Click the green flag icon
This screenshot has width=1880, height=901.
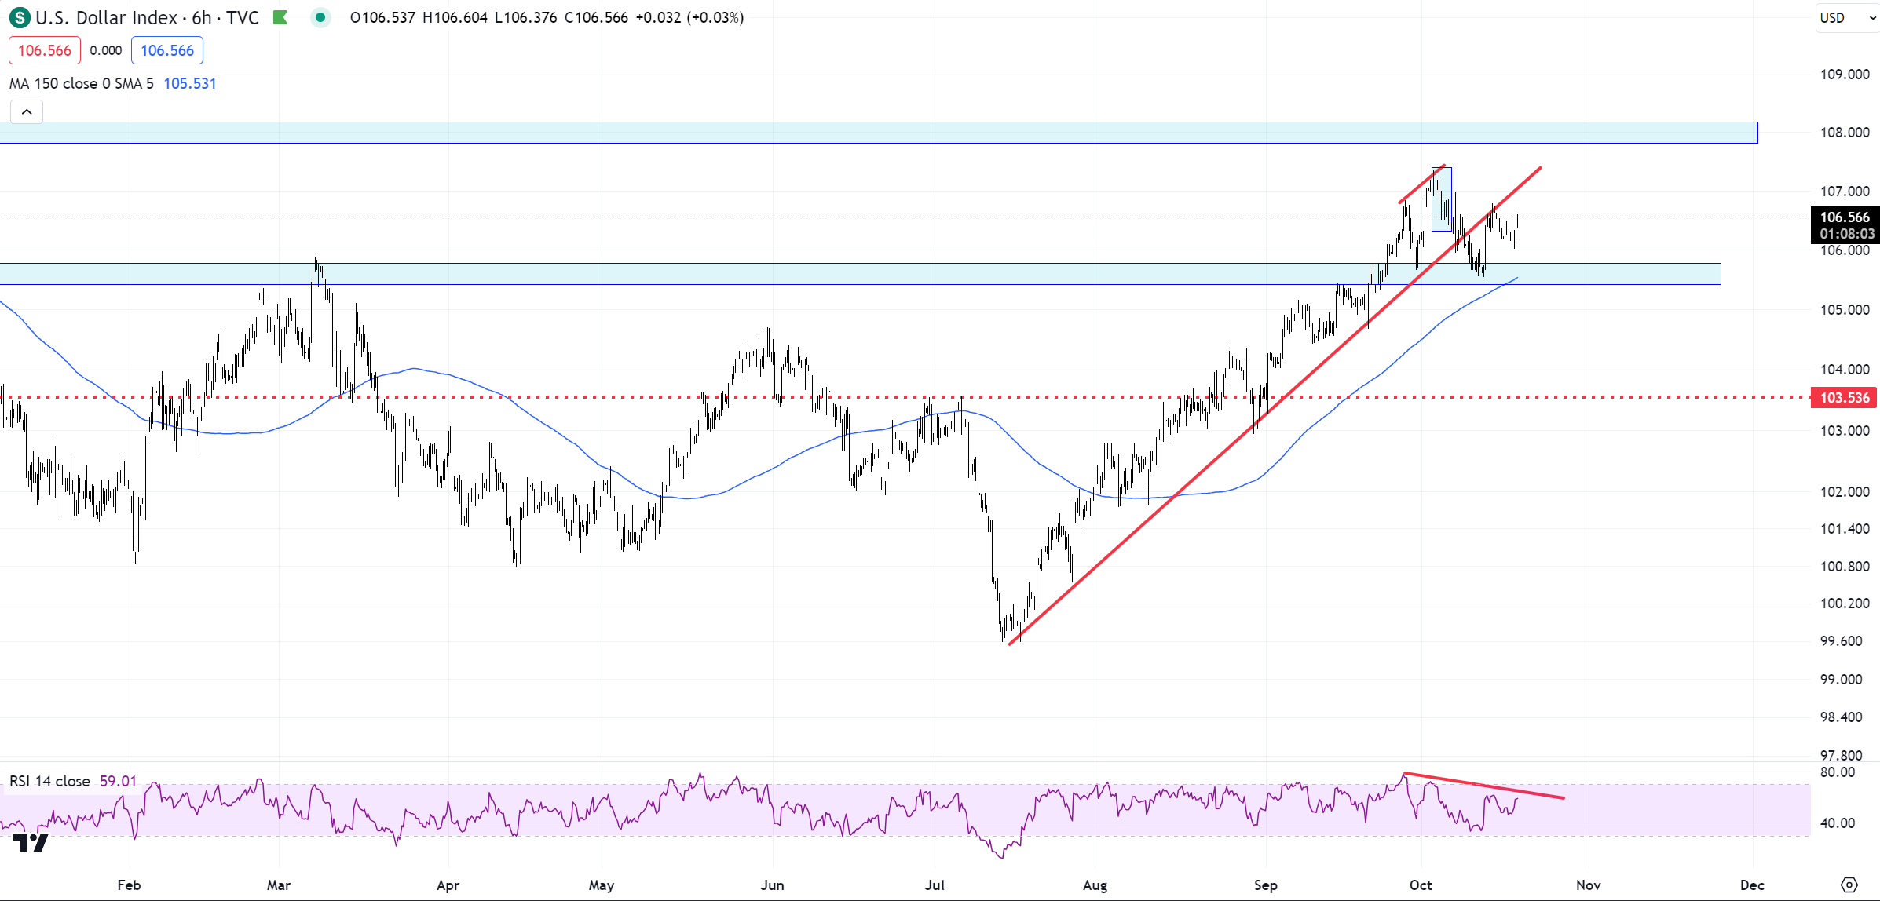coord(280,17)
